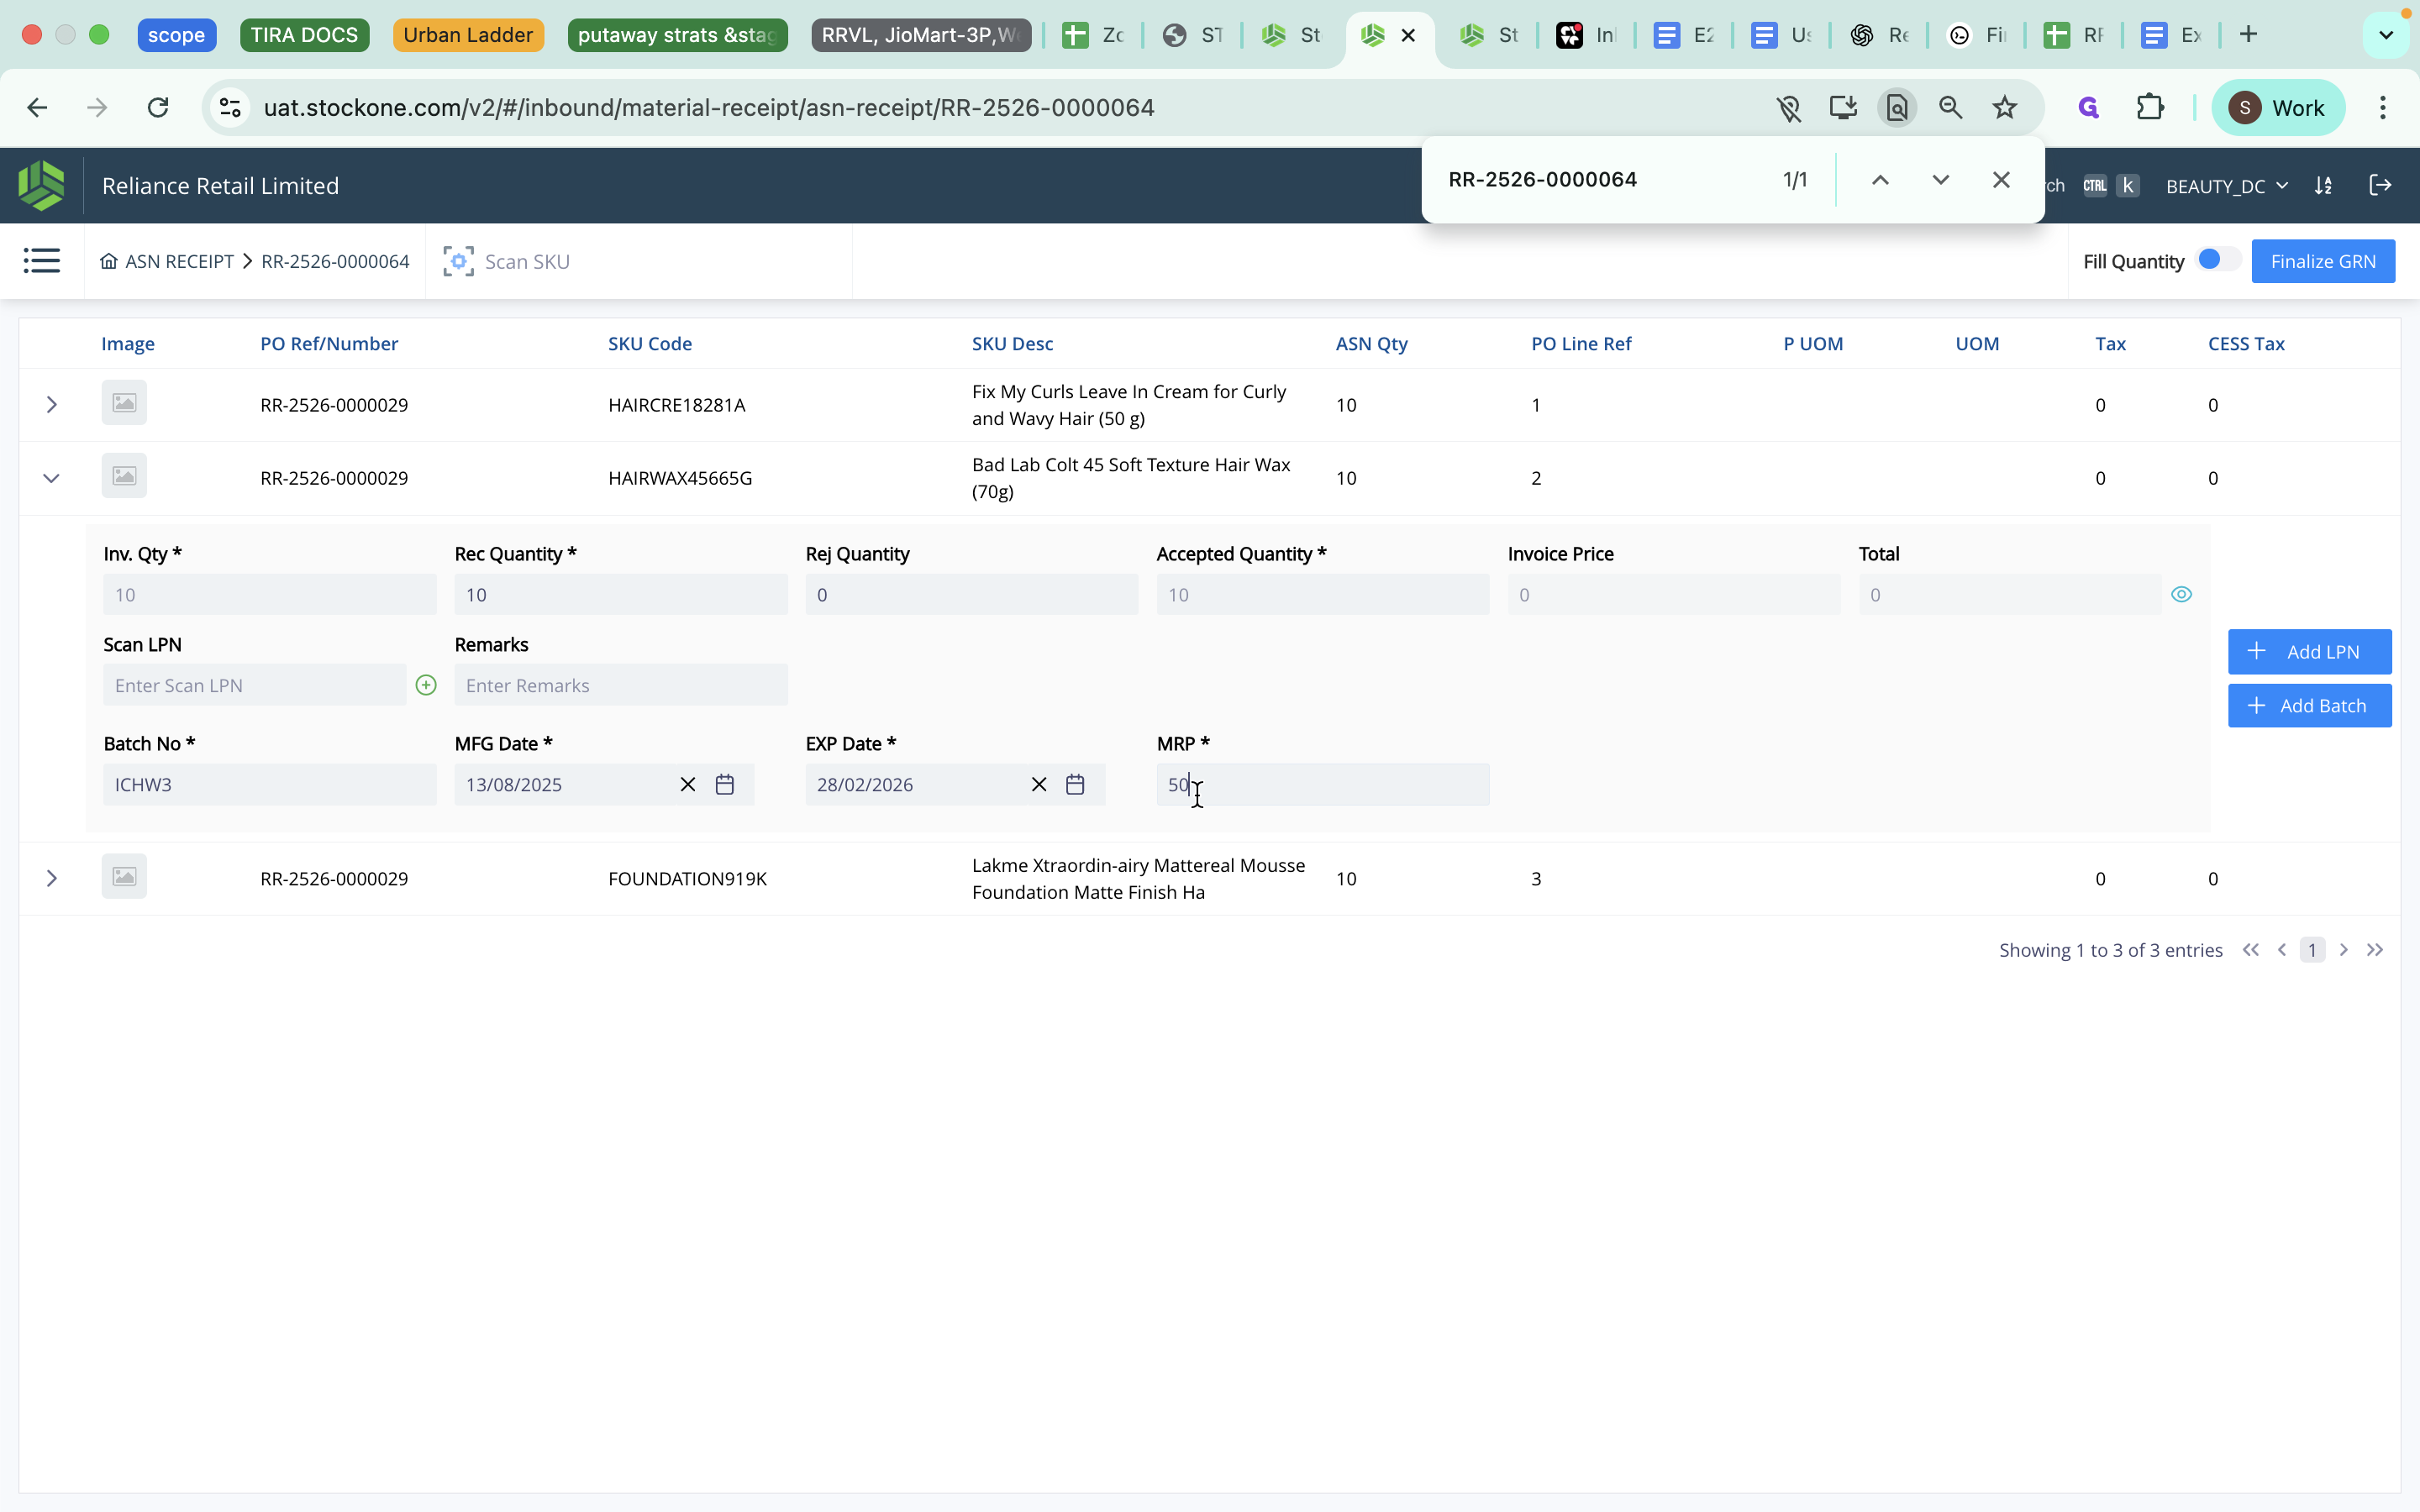Switch to the TIRA DOCS browser tab
Screen dimensions: 2420x1512
(x=304, y=34)
